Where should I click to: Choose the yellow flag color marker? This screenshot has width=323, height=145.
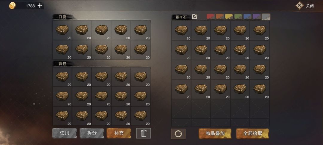(x=229, y=17)
